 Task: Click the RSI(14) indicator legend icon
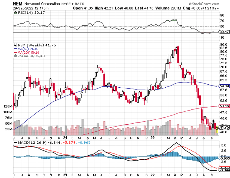pyautogui.click(x=15, y=13)
